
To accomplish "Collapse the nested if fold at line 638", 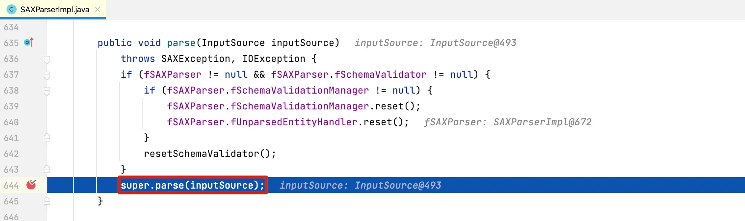I will pyautogui.click(x=47, y=91).
